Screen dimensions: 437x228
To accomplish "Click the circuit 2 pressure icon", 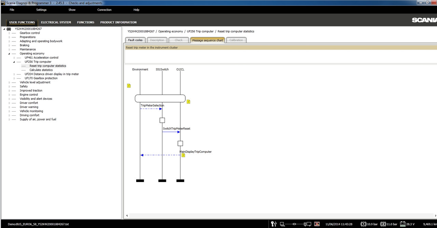I will pos(383,224).
